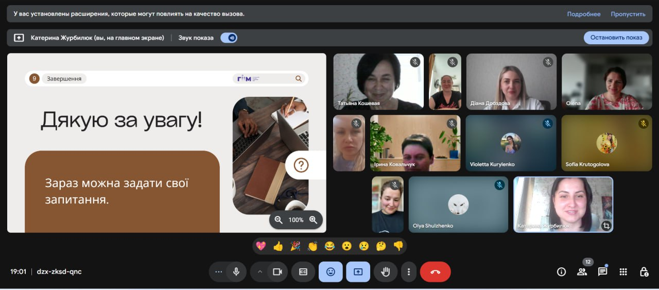Zoom out the shared presentation
Viewport: 659px width, 290px height.
pyautogui.click(x=279, y=220)
